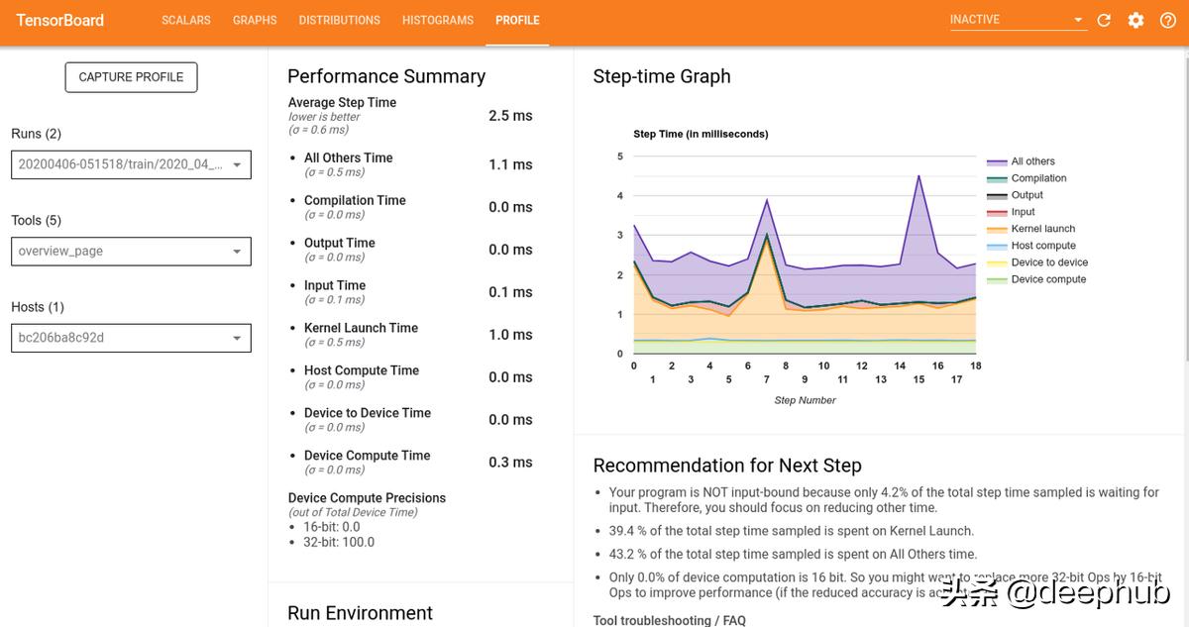Image resolution: width=1189 pixels, height=627 pixels.
Task: Open the Tools overview_page dropdown
Action: (x=131, y=252)
